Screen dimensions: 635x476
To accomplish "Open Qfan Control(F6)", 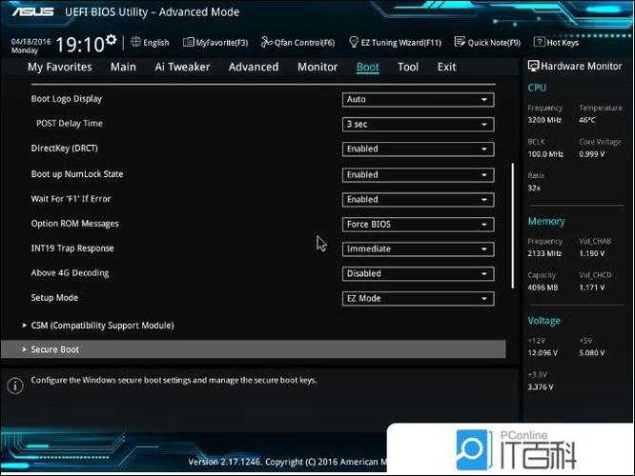I will [x=298, y=42].
